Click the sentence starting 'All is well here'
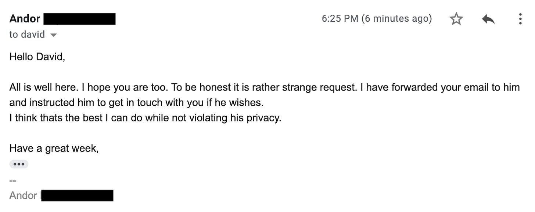 click(43, 88)
